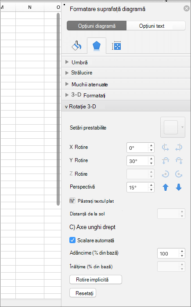The image size is (191, 307).
Task: Select the Opțiuni diagramă tab
Action: tap(97, 26)
